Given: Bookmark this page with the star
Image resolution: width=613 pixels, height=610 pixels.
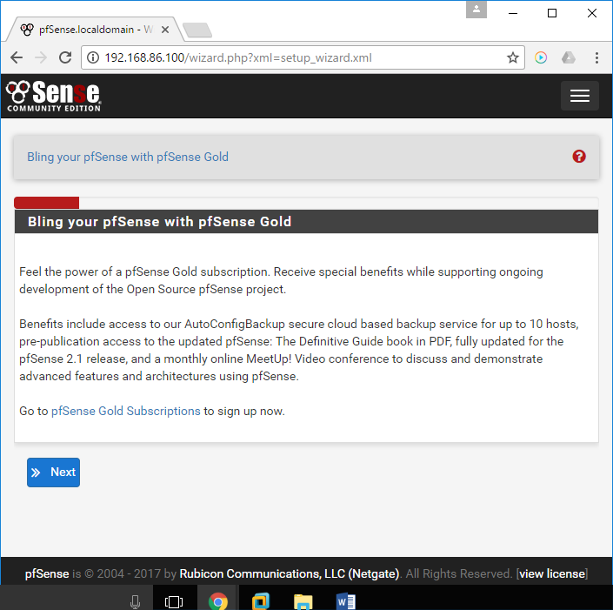Looking at the screenshot, I should click(512, 58).
